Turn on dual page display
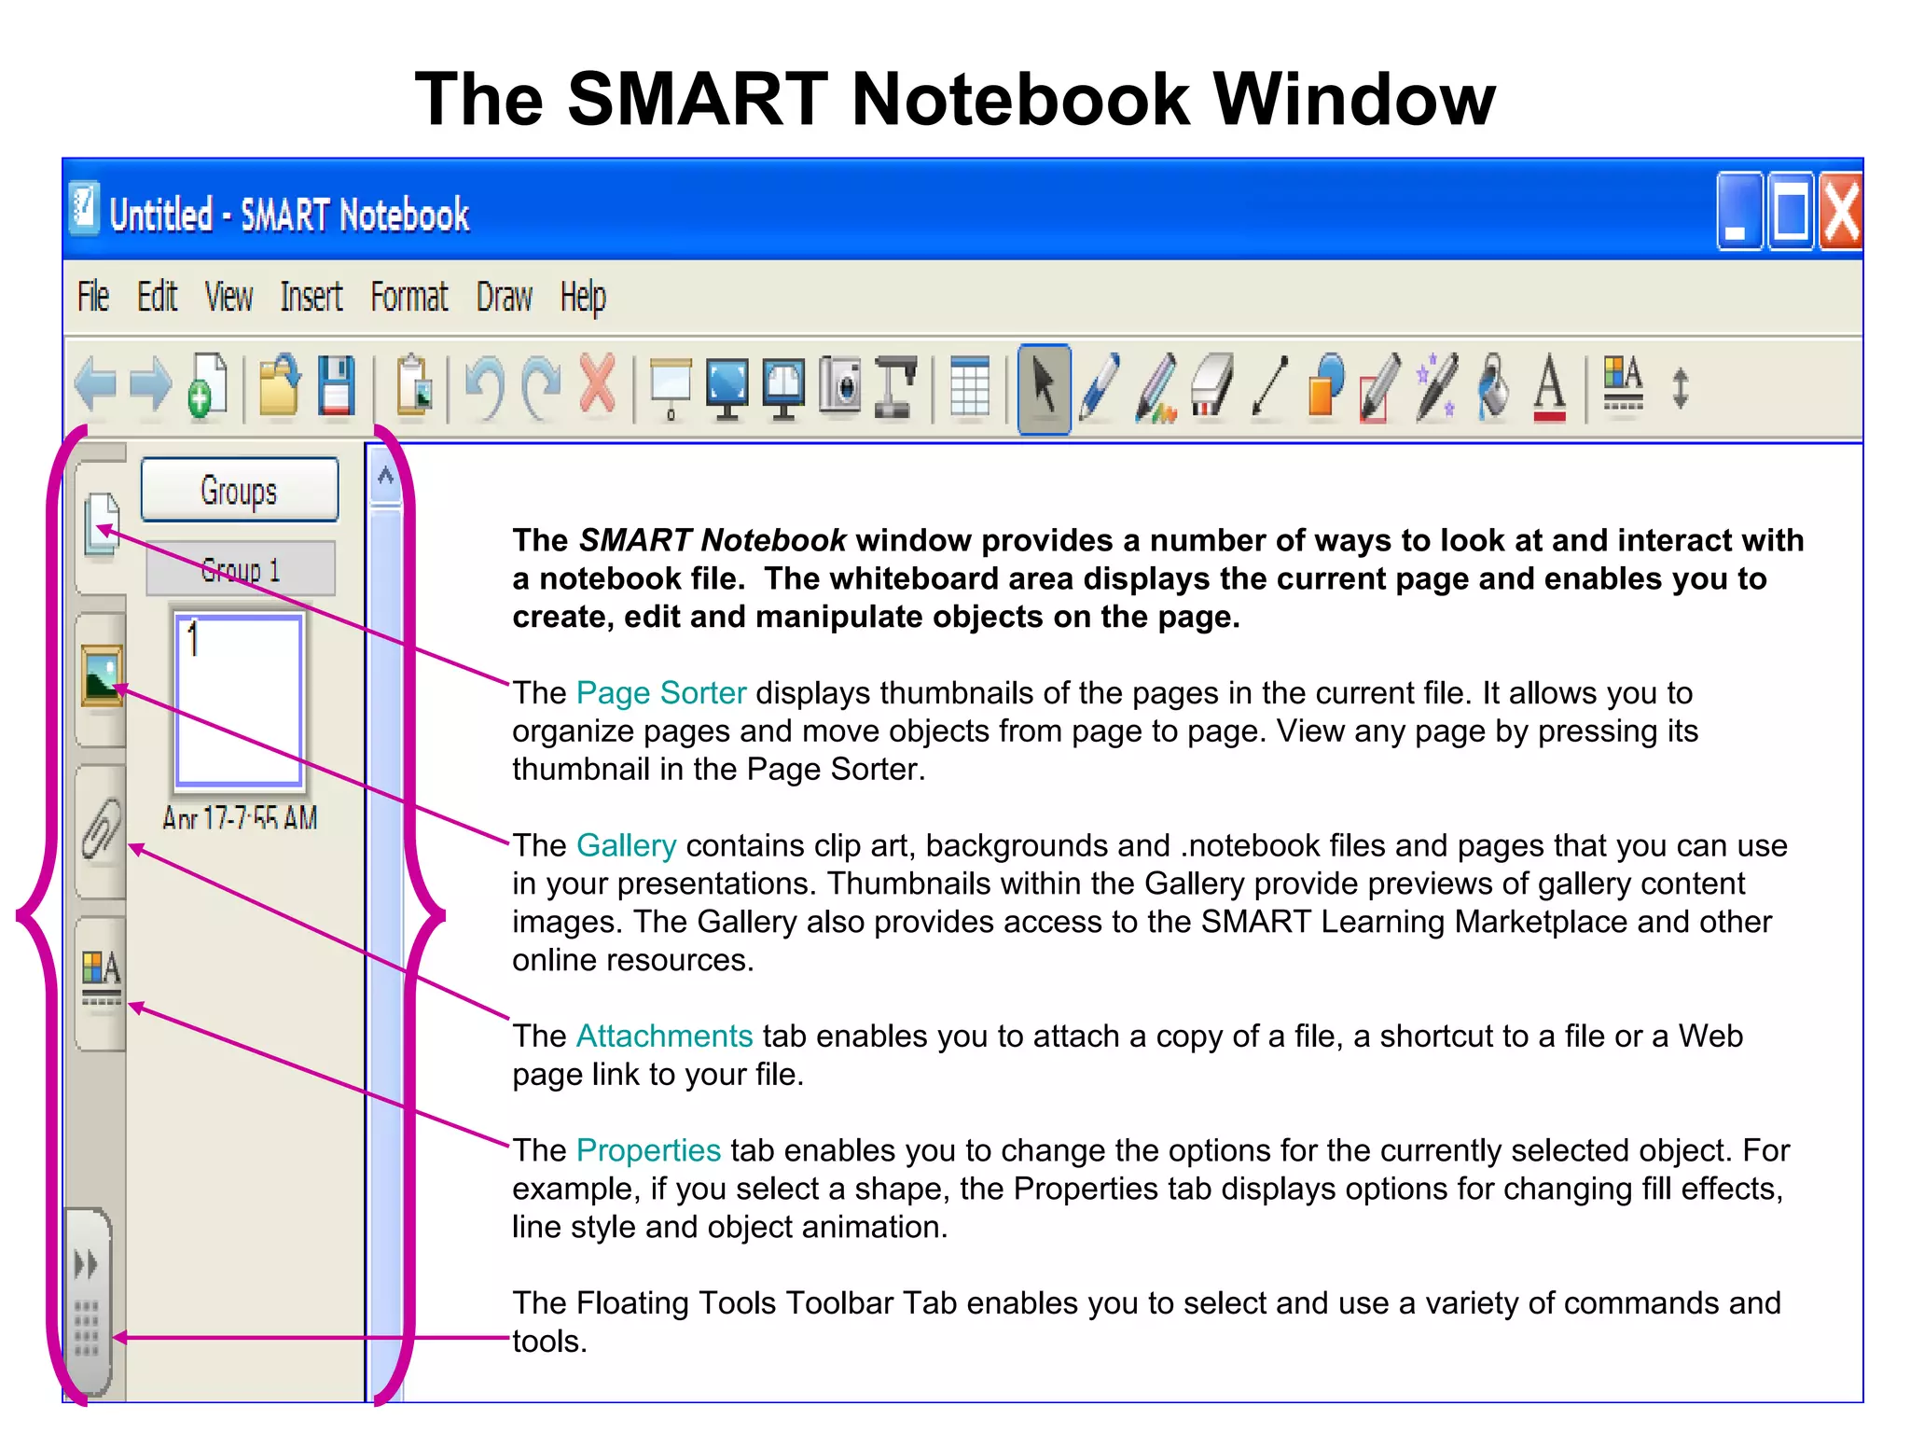This screenshot has height=1433, width=1910. point(784,387)
